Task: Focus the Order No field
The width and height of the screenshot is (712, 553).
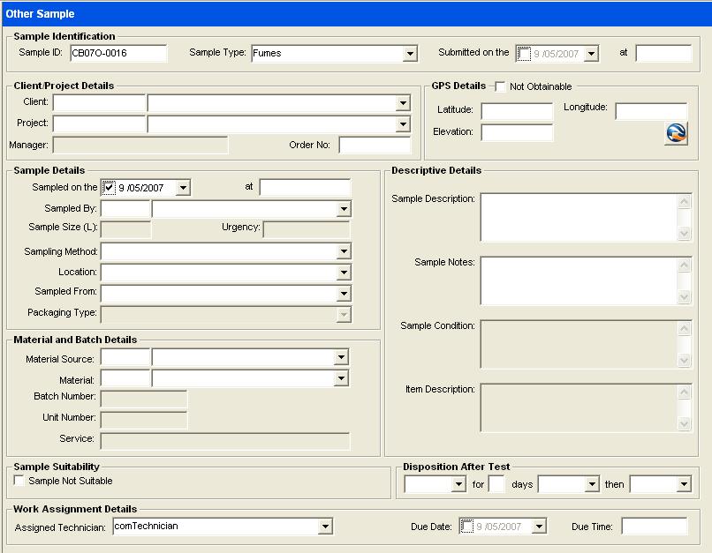Action: click(x=375, y=146)
